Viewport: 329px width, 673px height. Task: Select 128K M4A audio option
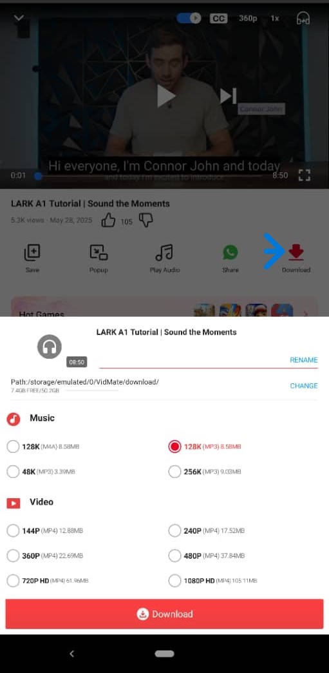(x=43, y=447)
